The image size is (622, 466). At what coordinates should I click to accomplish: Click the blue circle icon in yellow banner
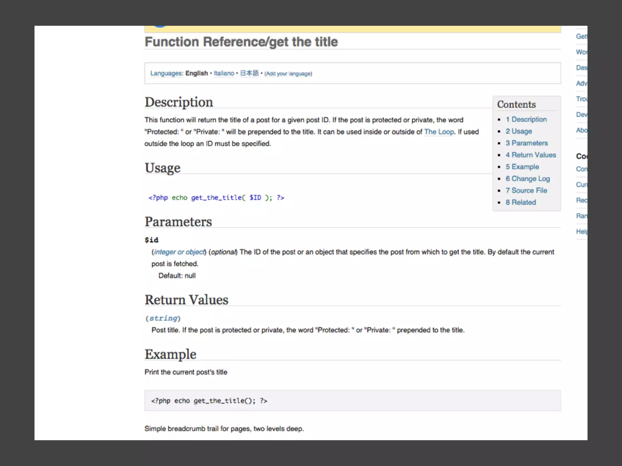tap(160, 27)
